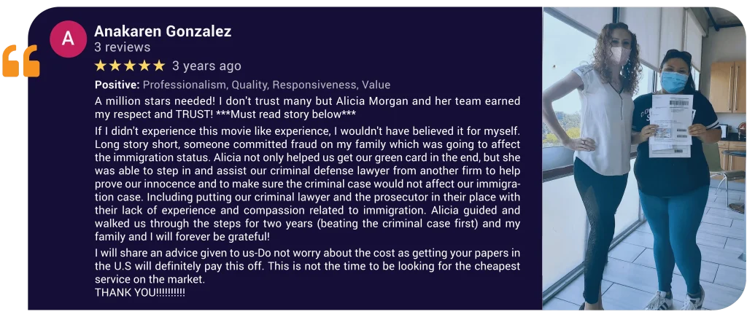The width and height of the screenshot is (747, 317).
Task: Click the fifth and last rating star
Action: pos(159,66)
